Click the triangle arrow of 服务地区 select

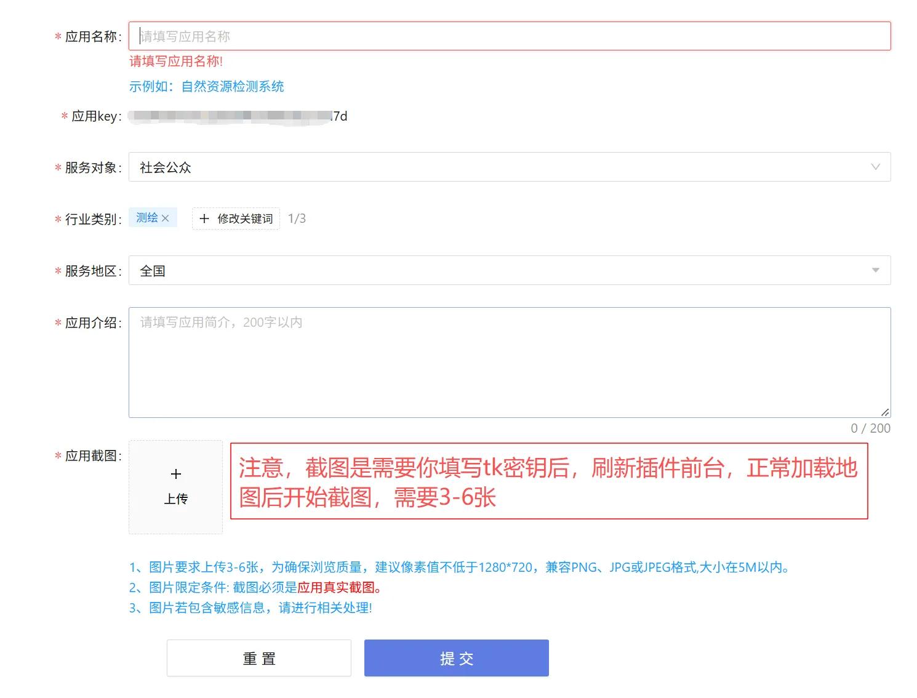[875, 270]
